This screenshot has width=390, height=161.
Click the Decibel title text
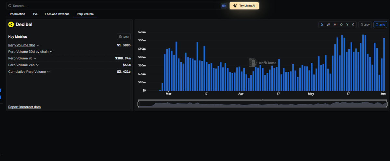pos(24,24)
